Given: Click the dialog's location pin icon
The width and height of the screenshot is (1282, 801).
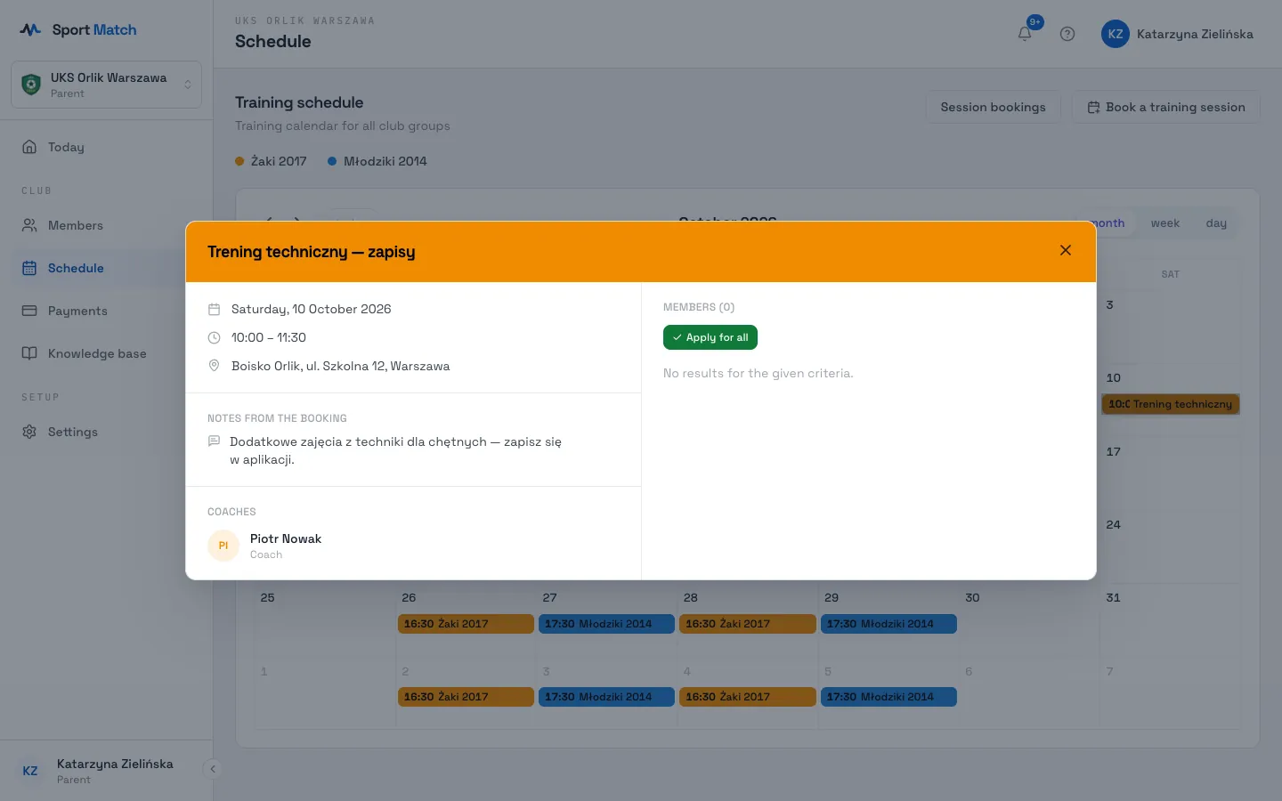Looking at the screenshot, I should point(214,366).
